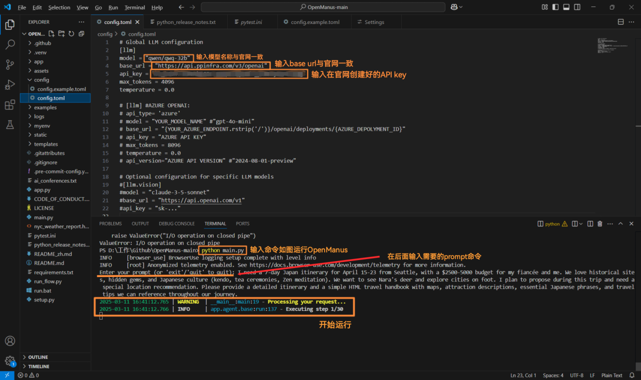This screenshot has height=380, width=641.
Task: Switch to the pytest.ini tab
Action: (251, 22)
